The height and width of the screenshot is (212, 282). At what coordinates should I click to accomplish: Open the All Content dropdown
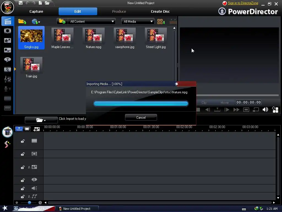pyautogui.click(x=92, y=22)
